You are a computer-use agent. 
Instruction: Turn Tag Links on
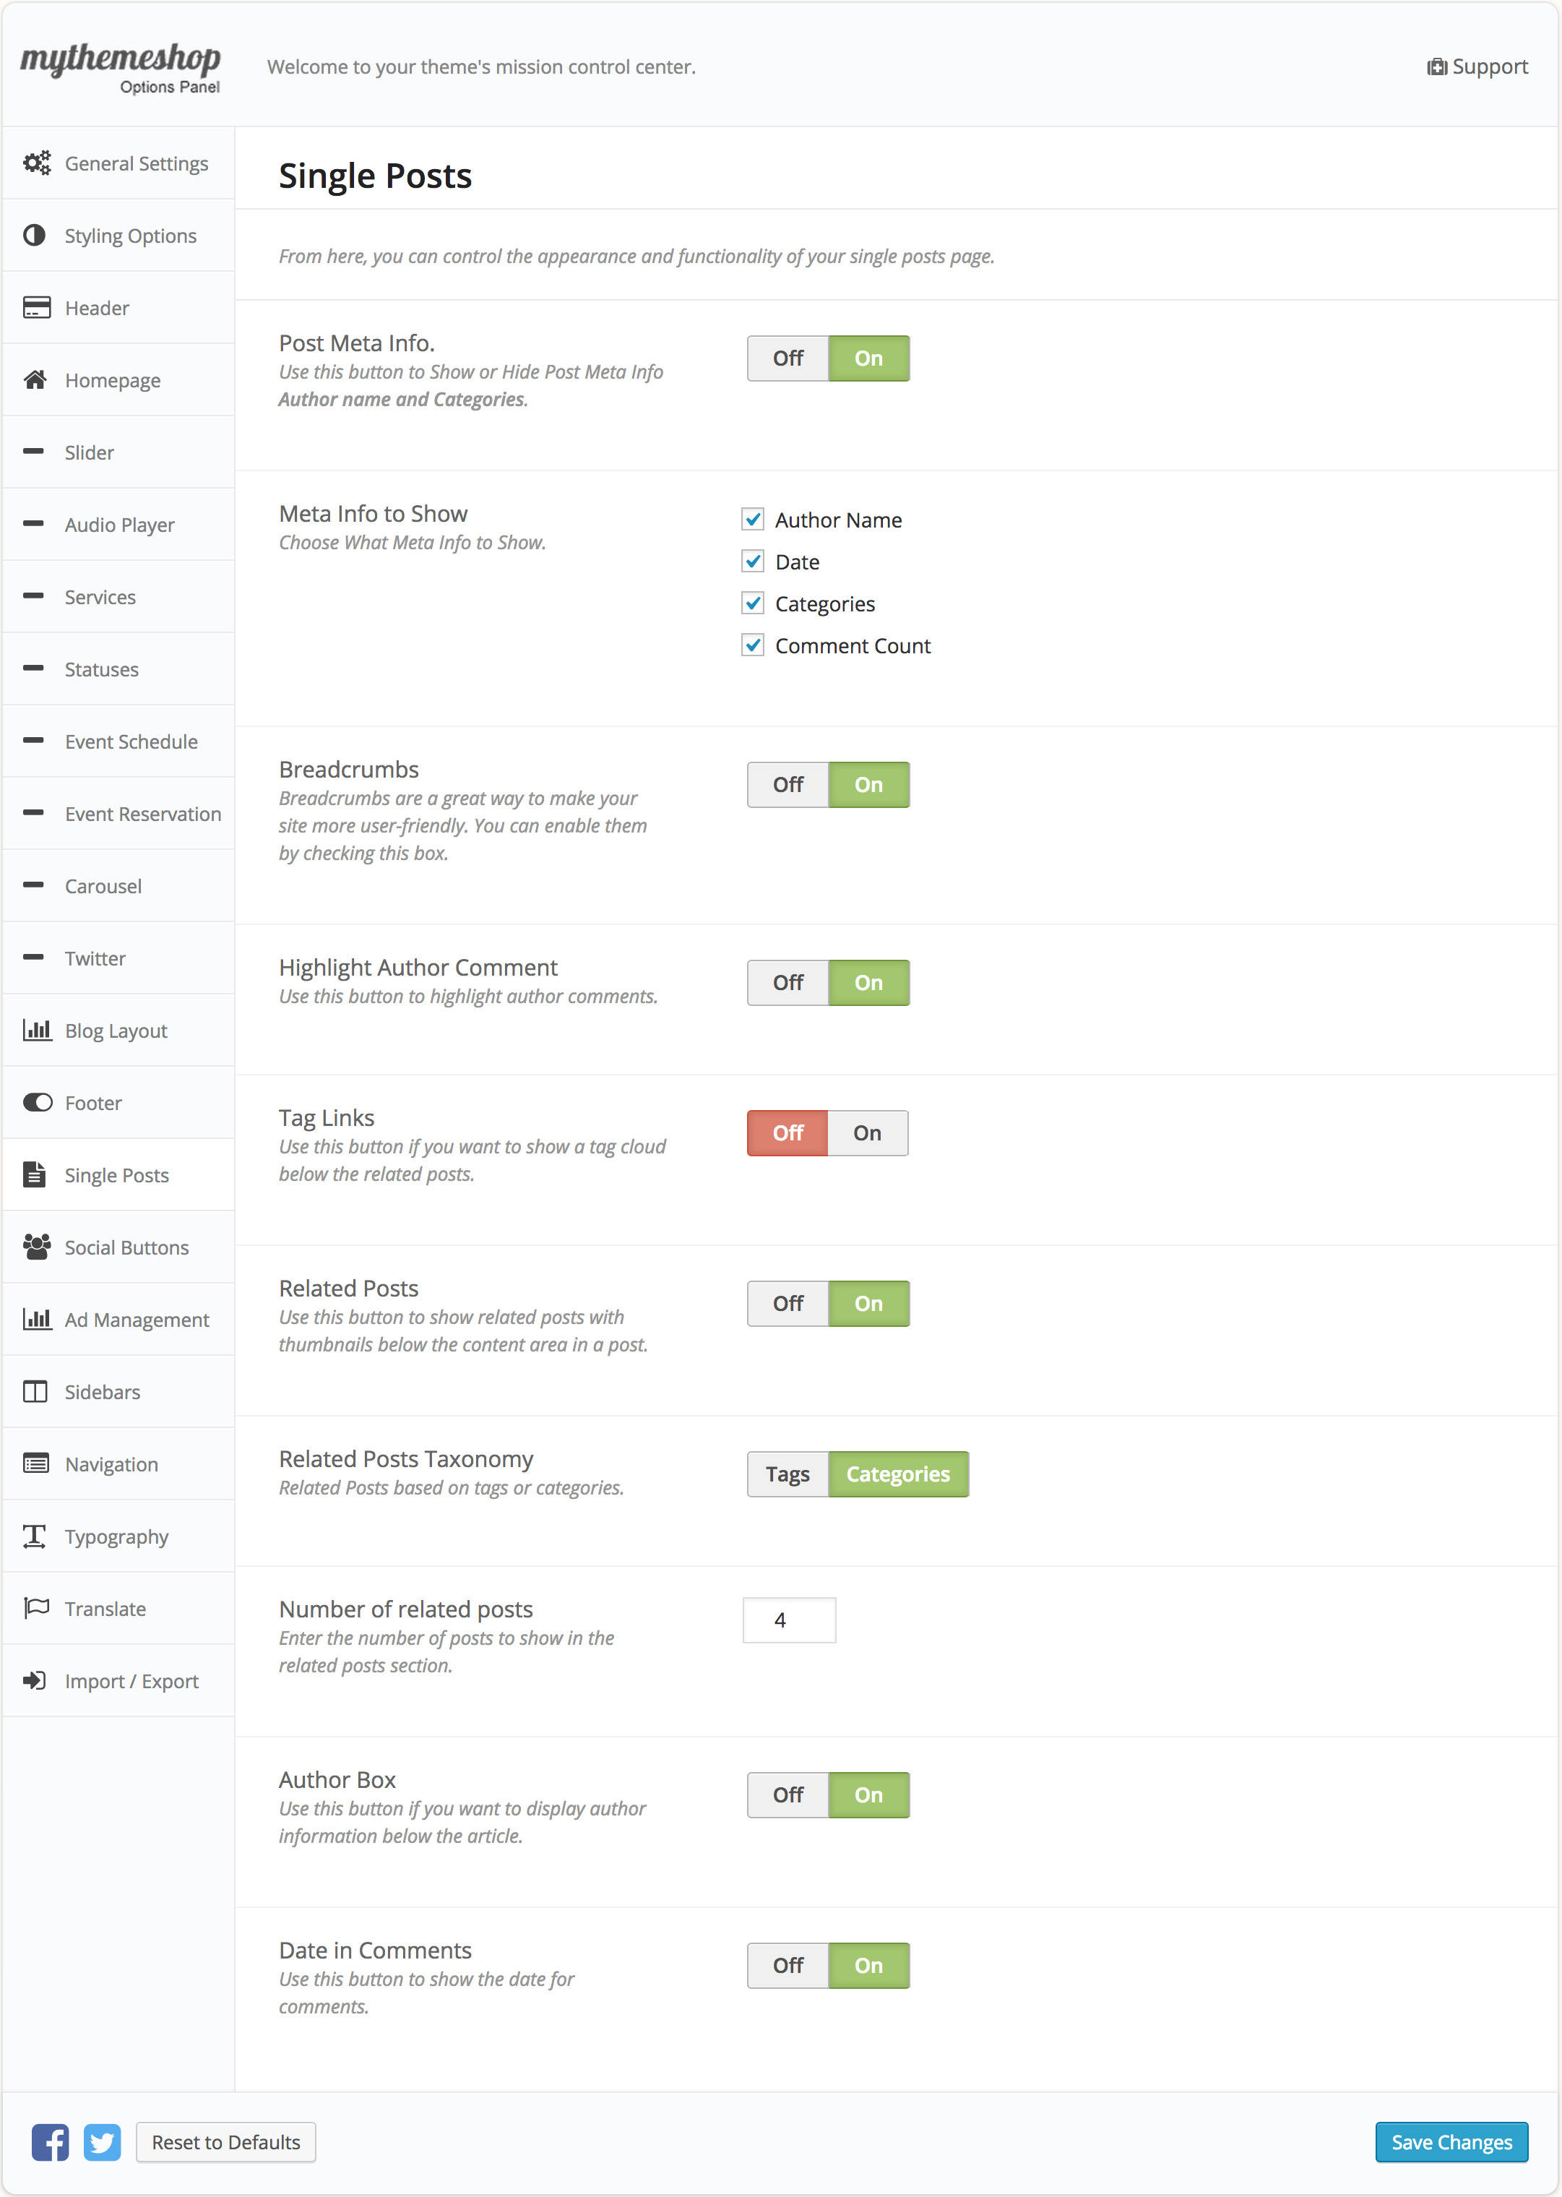868,1133
